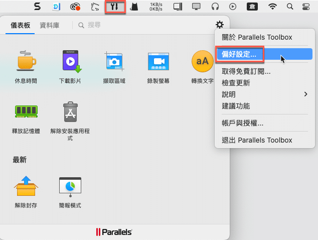Choose 取得免費訂閱... menu item
The width and height of the screenshot is (318, 240).
[265, 71]
